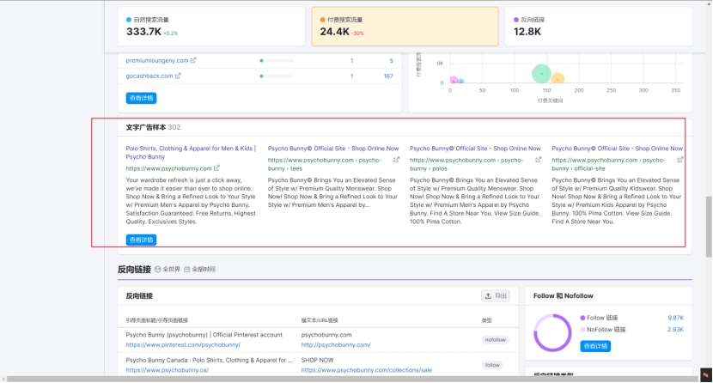Select the 反向链接 metric card
Viewport: 713px width, 383px height.
pos(597,26)
